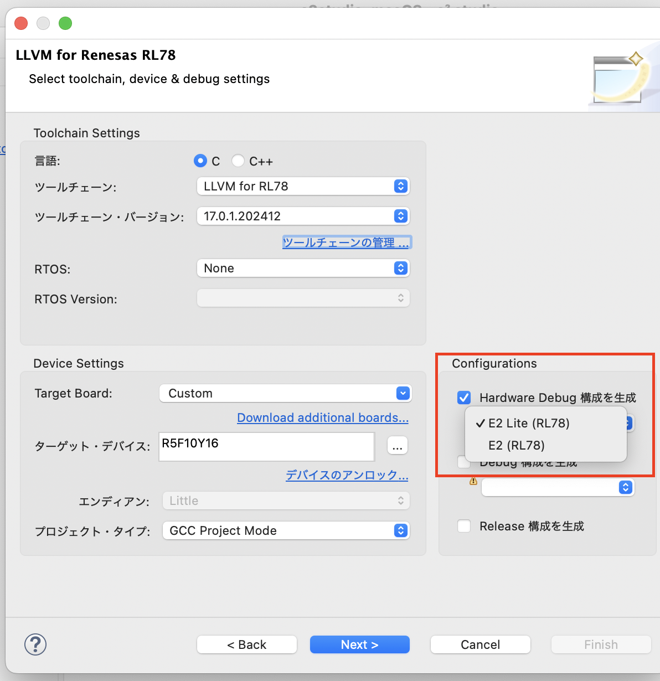Click the target device field showing R5F10Y16

(266, 446)
